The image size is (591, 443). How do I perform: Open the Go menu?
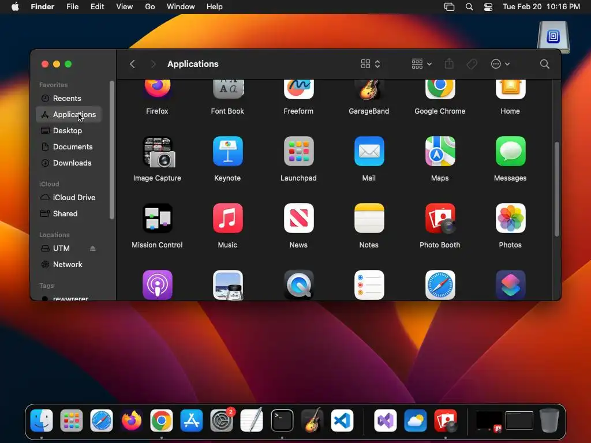pos(150,7)
